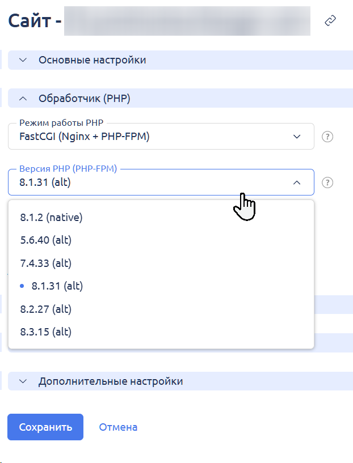Click the chevron icon beside Основные настройки
Image resolution: width=353 pixels, height=463 pixels.
tap(23, 60)
